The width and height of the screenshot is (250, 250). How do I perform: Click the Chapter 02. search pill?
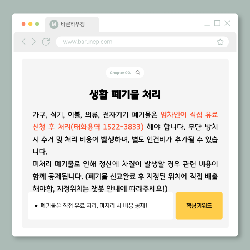125,73
